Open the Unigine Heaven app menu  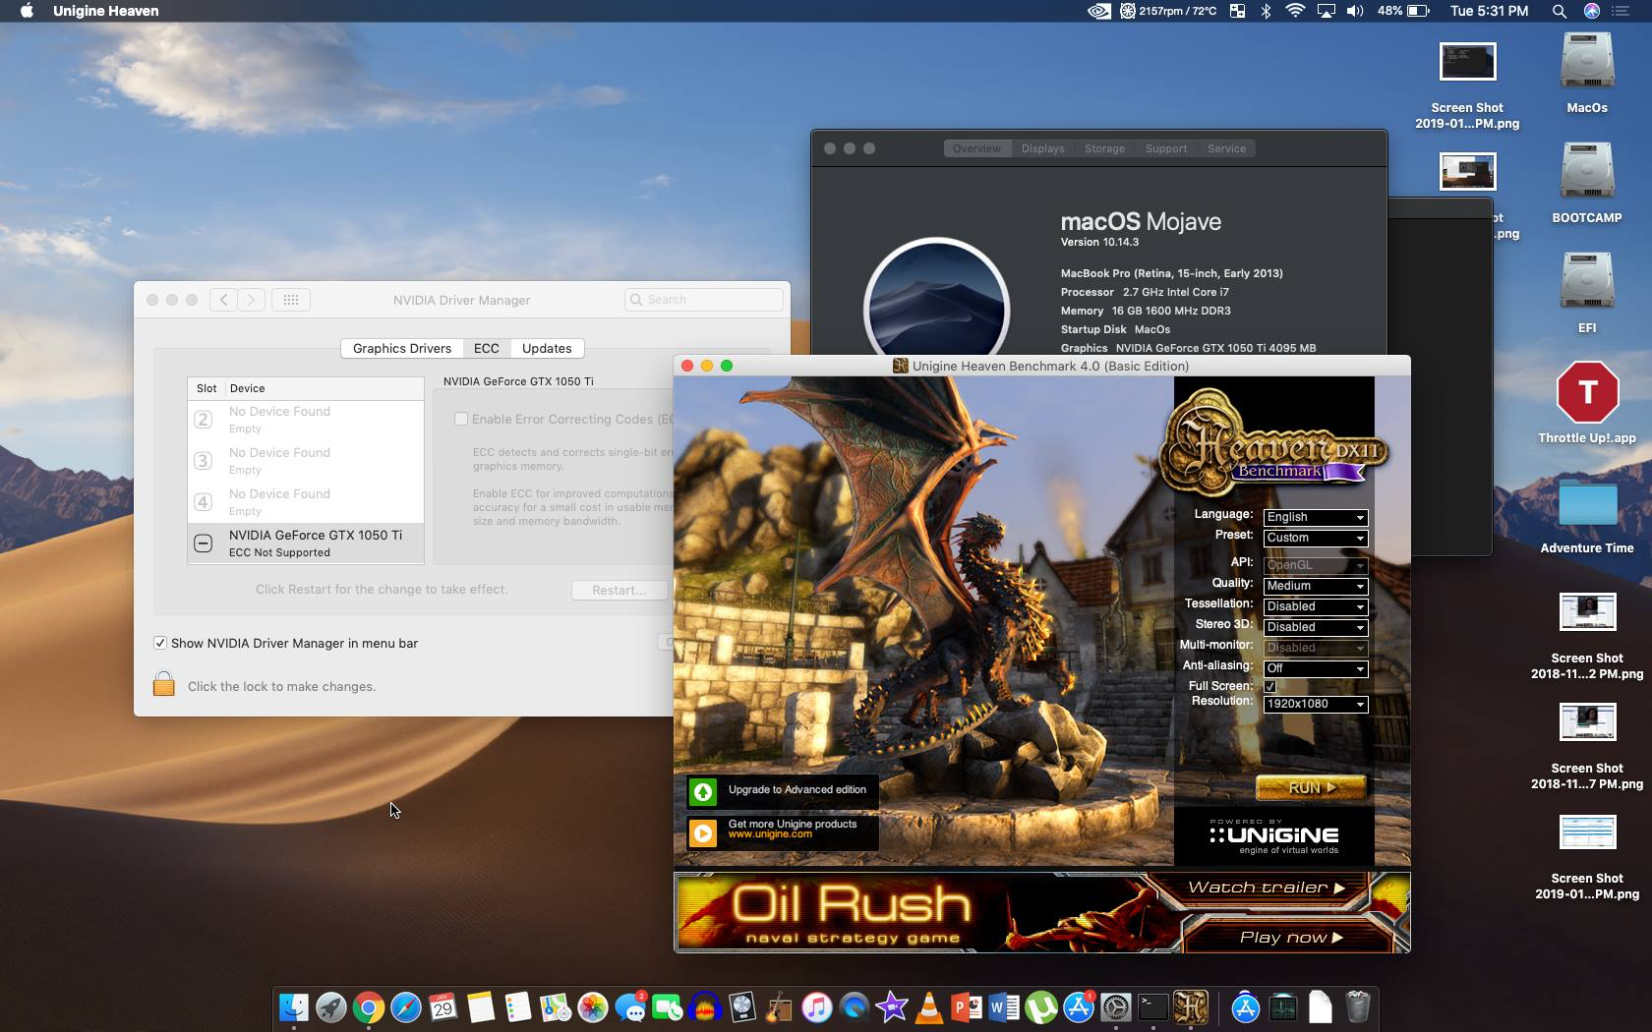click(x=105, y=11)
